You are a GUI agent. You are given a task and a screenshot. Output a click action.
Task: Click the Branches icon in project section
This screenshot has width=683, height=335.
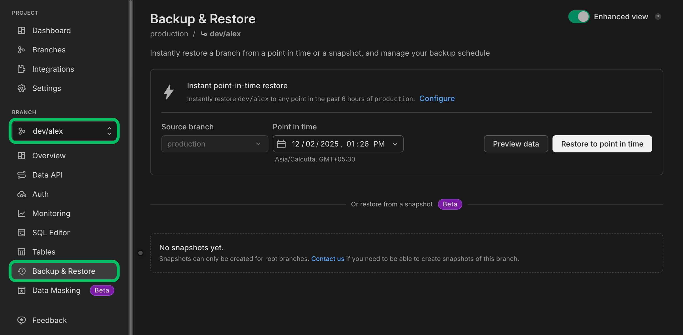point(21,49)
